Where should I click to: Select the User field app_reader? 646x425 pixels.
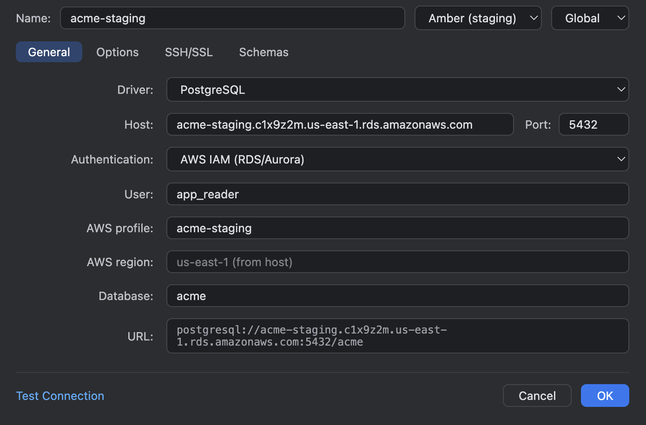pos(397,194)
